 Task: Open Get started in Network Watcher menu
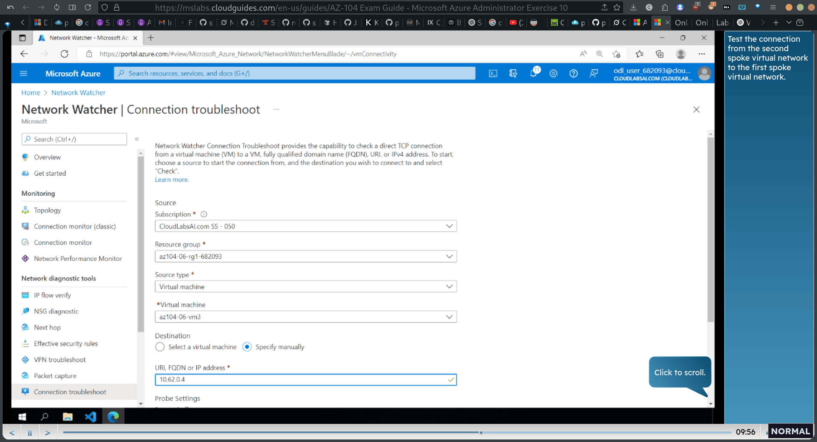coord(50,173)
